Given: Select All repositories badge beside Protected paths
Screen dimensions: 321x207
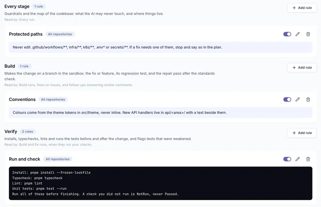Looking at the screenshot, I should [x=60, y=34].
